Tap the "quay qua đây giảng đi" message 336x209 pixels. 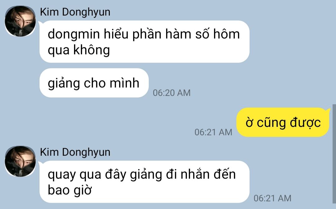pyautogui.click(x=144, y=182)
